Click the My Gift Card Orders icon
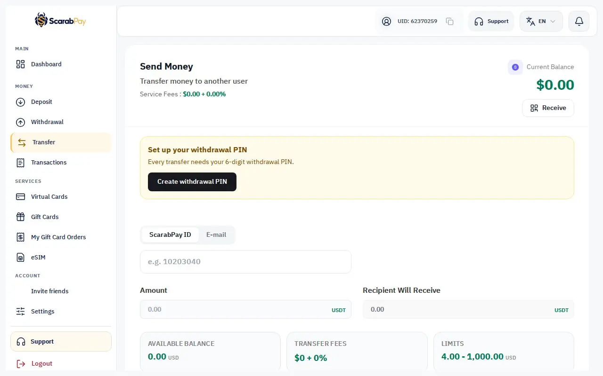Image resolution: width=603 pixels, height=376 pixels. click(x=20, y=237)
